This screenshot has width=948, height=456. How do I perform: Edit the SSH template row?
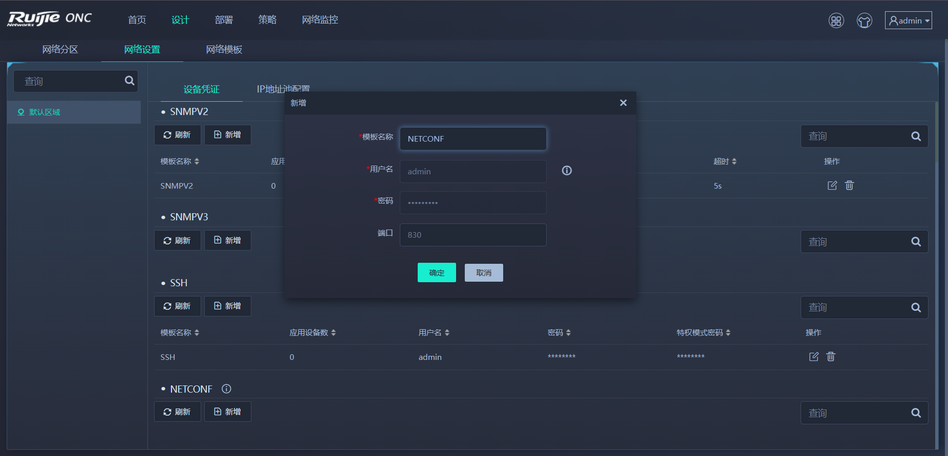[x=814, y=357]
